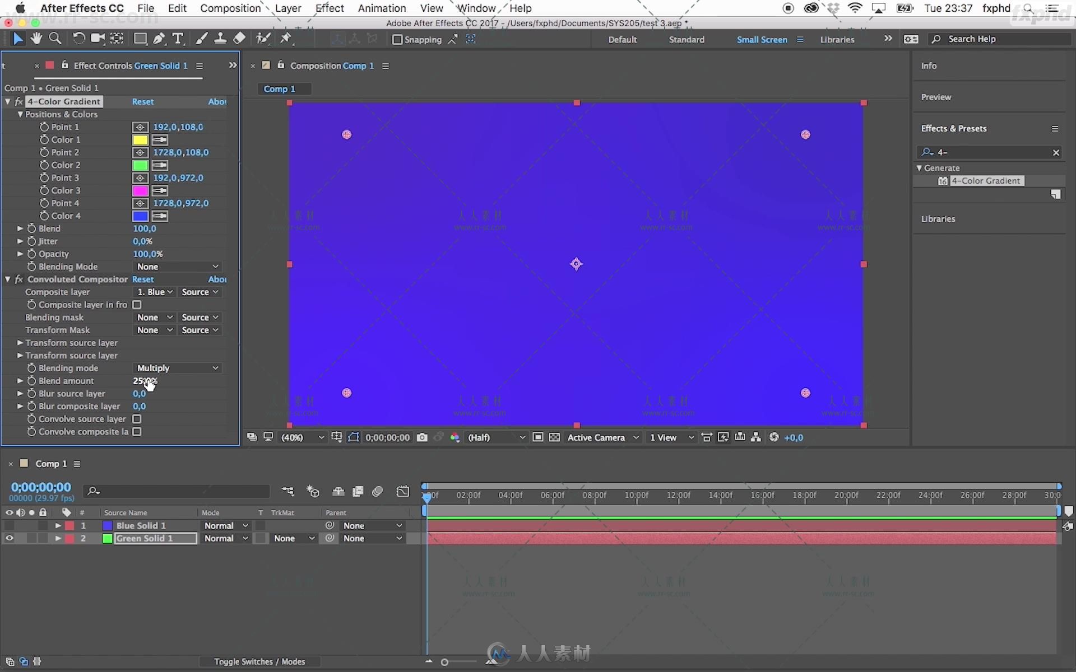
Task: Open the Active Camera dropdown
Action: coord(602,437)
